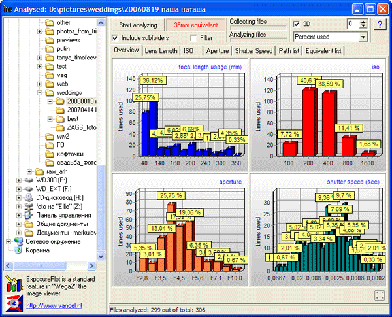392x317 pixels.
Task: Click the folder icon for 'кофточки'
Action: tap(50, 154)
